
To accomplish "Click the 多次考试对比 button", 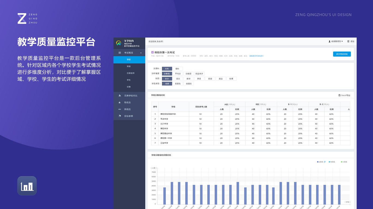I will click(x=342, y=54).
